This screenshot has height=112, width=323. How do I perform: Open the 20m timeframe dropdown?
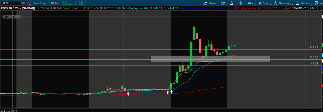point(251,3)
